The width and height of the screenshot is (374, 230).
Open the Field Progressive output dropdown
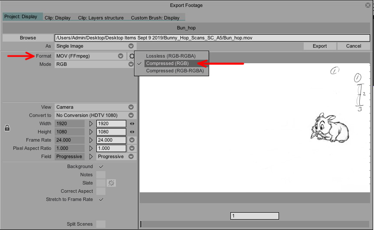click(116, 157)
